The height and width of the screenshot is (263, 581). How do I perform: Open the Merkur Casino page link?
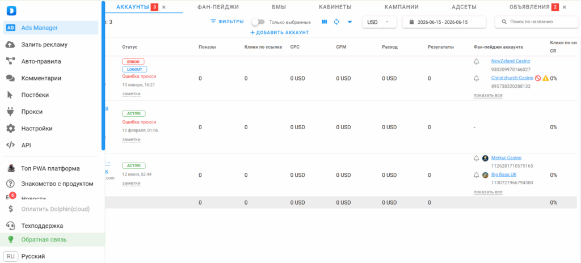point(506,158)
